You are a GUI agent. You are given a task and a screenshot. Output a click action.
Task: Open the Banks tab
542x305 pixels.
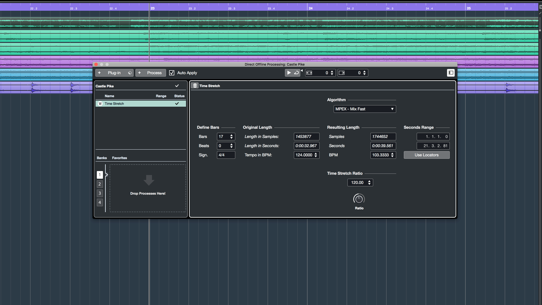102,158
